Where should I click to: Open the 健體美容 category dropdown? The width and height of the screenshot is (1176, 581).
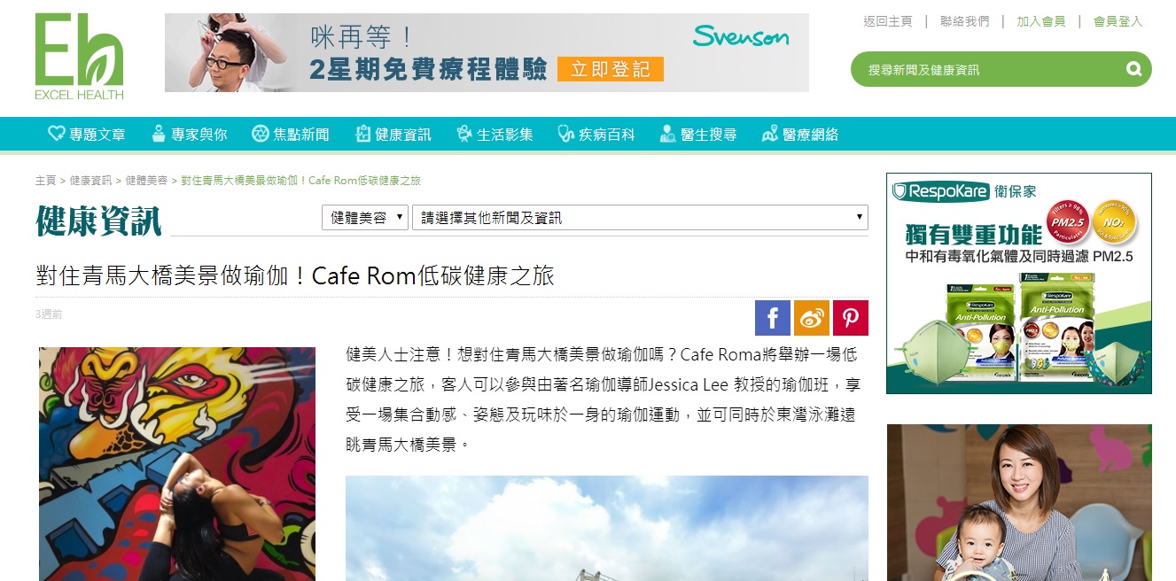pos(365,217)
